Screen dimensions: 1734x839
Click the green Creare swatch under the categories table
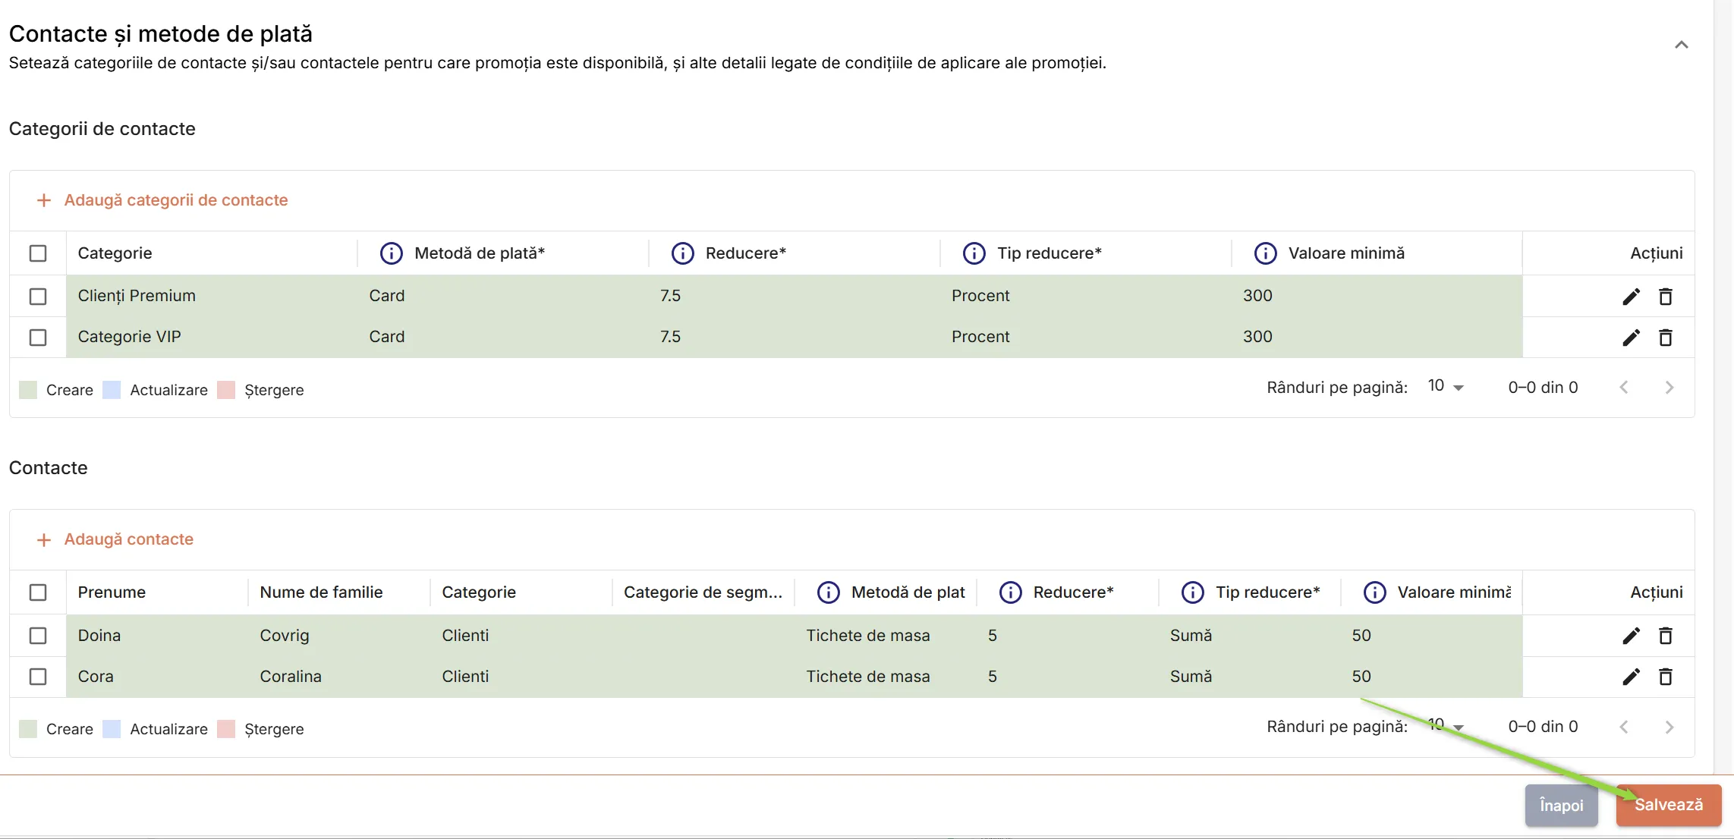click(x=28, y=390)
